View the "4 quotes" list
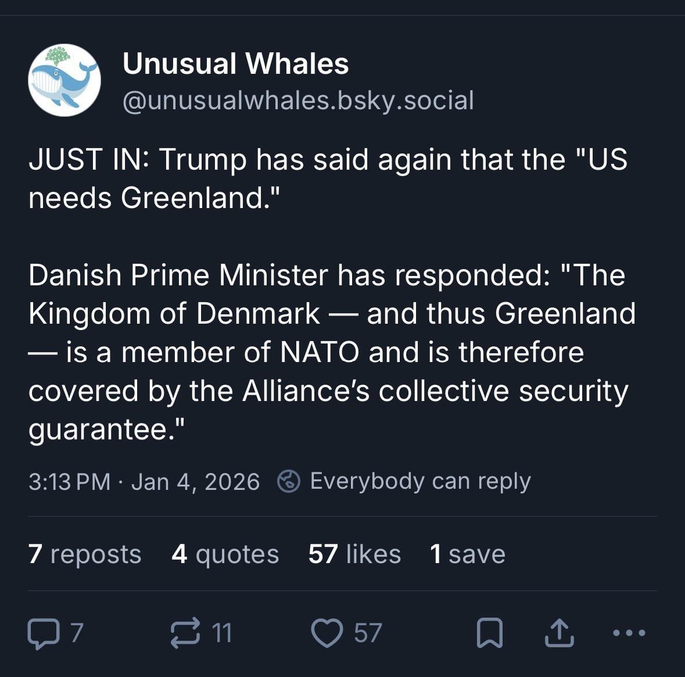The height and width of the screenshot is (677, 685). pyautogui.click(x=225, y=554)
